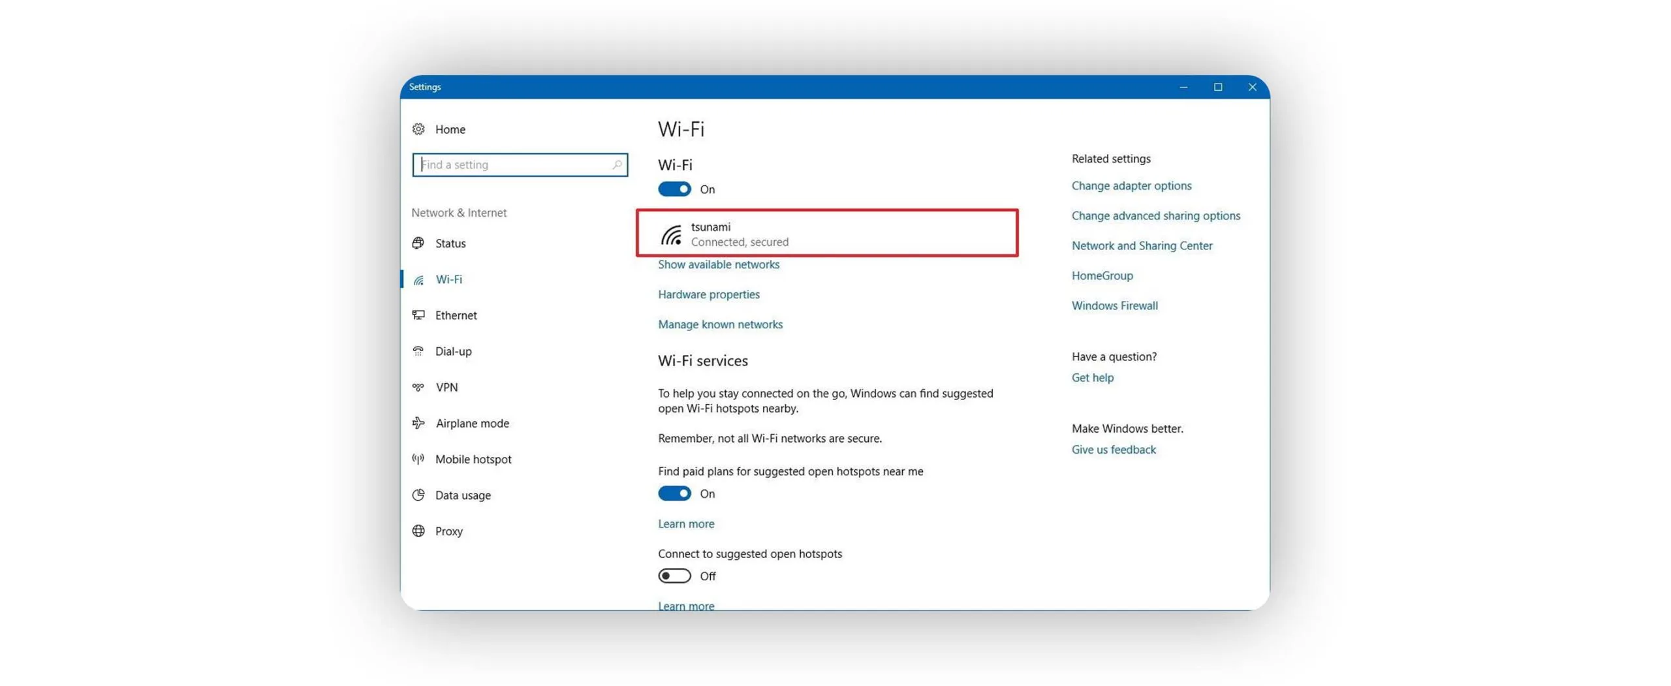The height and width of the screenshot is (686, 1671).
Task: Click the Airplane mode plane icon
Action: tap(418, 423)
